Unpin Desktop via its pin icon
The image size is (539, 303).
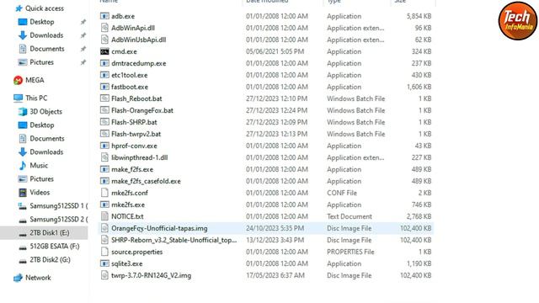click(x=83, y=22)
